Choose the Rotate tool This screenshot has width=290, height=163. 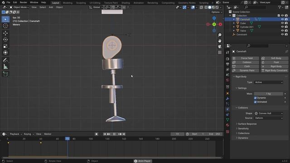coord(5,39)
